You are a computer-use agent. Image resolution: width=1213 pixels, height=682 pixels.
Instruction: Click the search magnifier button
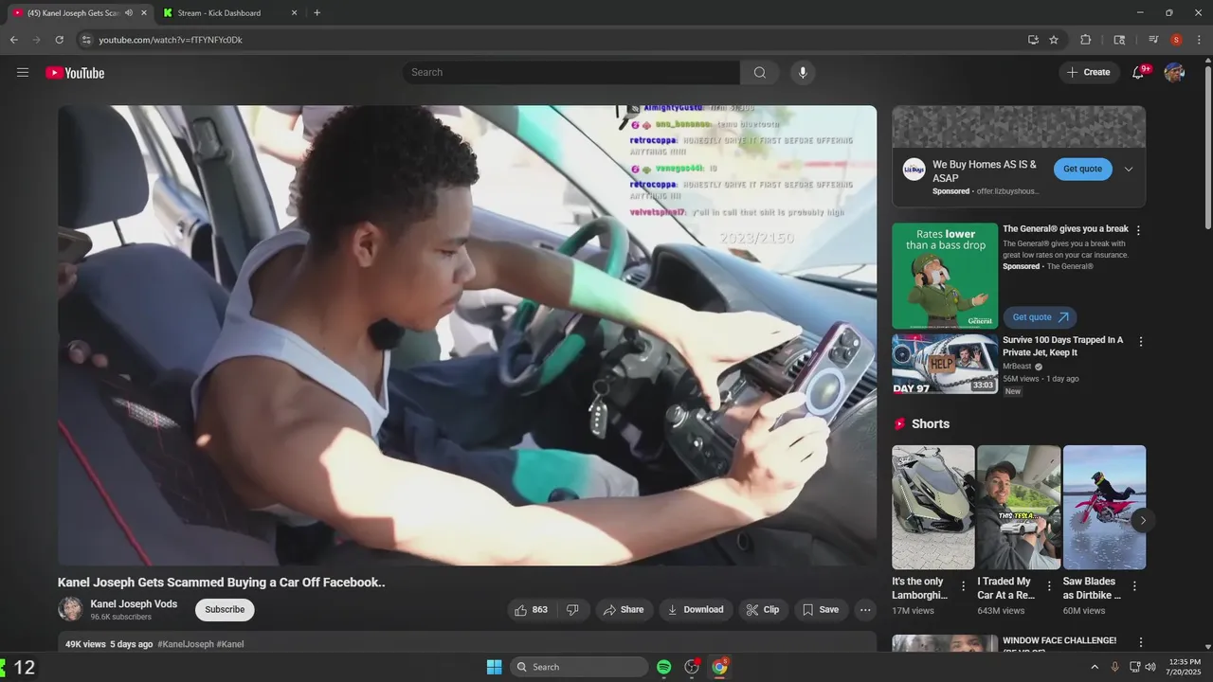760,73
